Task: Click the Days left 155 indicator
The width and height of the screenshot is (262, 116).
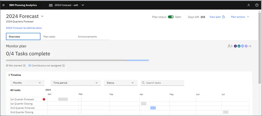Action: (197, 17)
